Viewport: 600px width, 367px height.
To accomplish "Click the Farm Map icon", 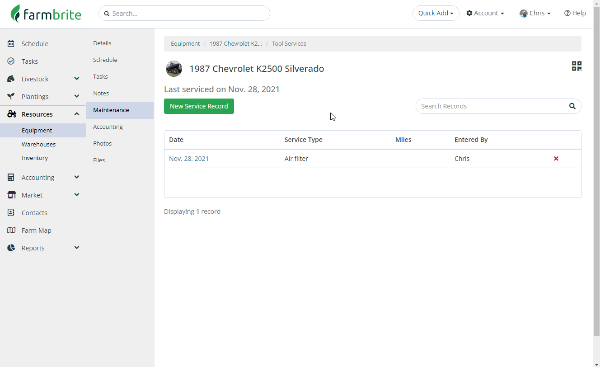I will tap(11, 231).
